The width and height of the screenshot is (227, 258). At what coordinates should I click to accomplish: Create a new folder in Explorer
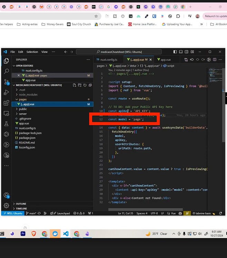pyautogui.click(x=80, y=85)
